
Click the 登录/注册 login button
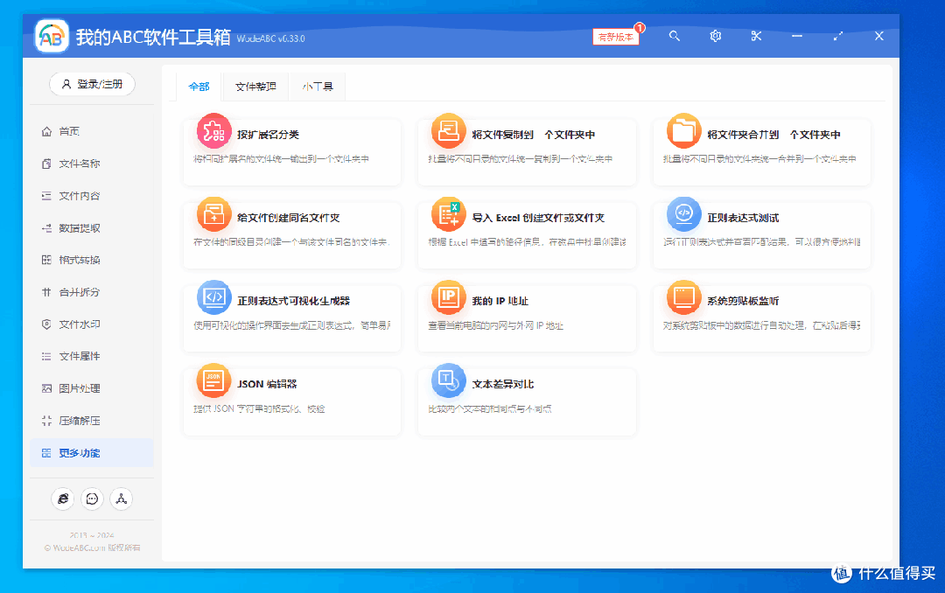pyautogui.click(x=92, y=84)
